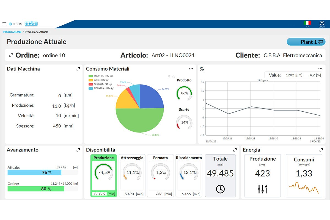Viewport: 330px width, 220px height.
Task: Toggle the G23 BIOT... legend entry
Action: click(100, 84)
